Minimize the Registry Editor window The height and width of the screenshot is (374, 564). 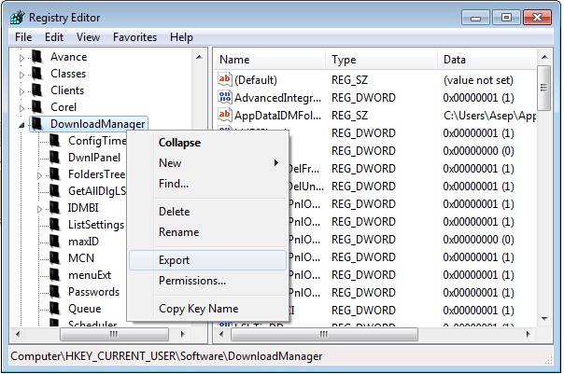tap(475, 18)
